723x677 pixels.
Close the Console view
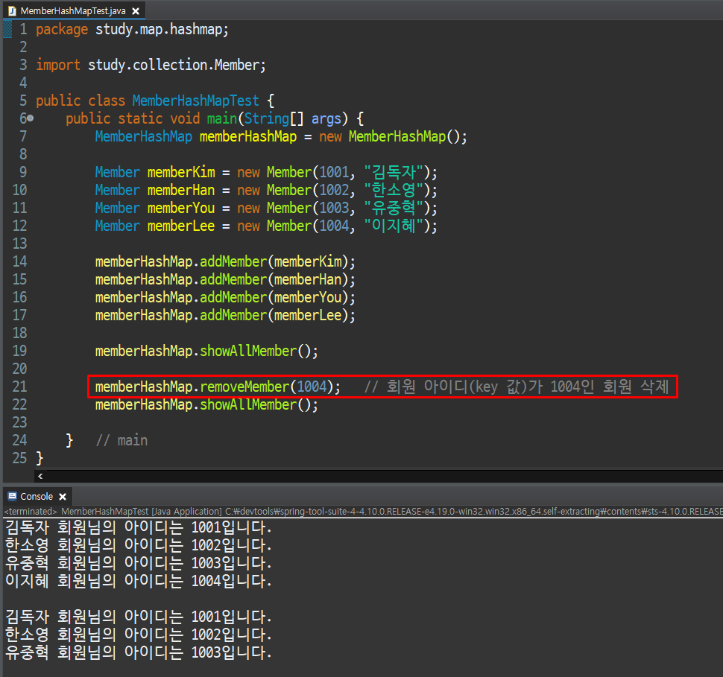click(x=63, y=497)
